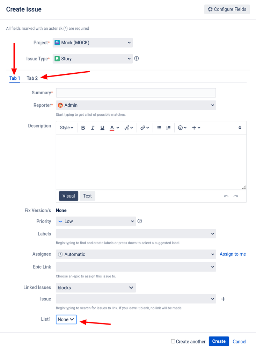
Task: Open the Project dropdown
Action: (x=93, y=43)
